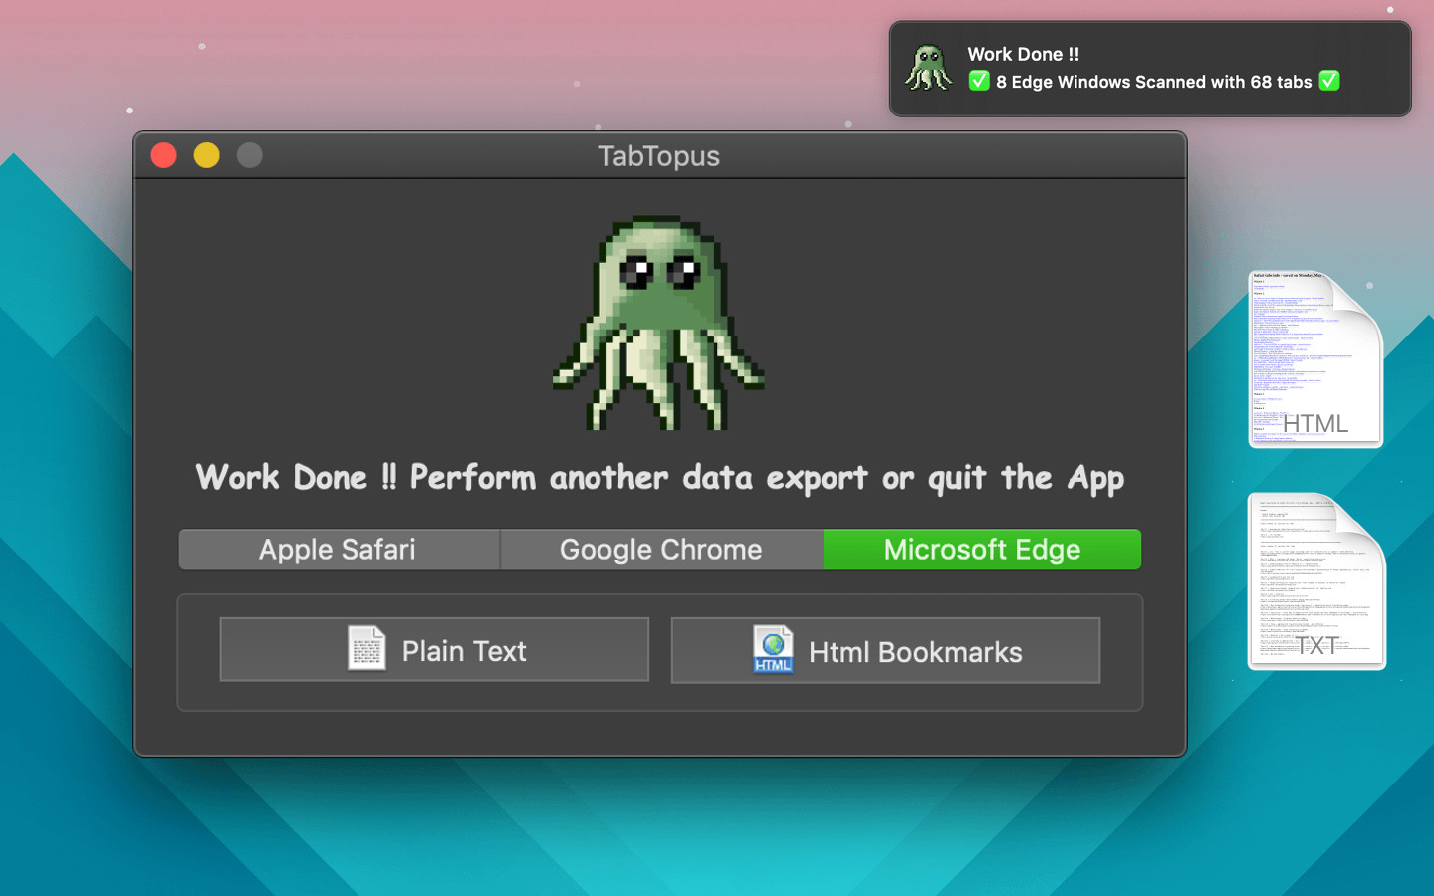The image size is (1434, 896).
Task: Click the octopus icon in the notification
Action: (x=928, y=68)
